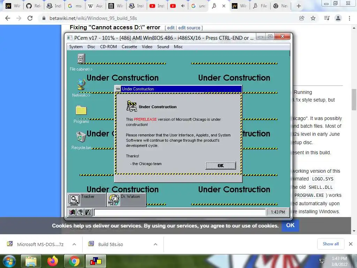Screen dimensions: 357x268
Task: Click the muted speaker on YouTube tab
Action: [183, 6]
